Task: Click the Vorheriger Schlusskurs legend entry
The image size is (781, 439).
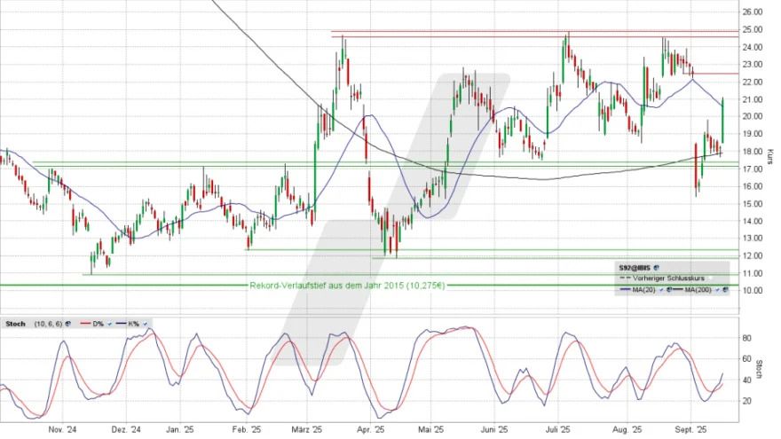Action: click(668, 278)
